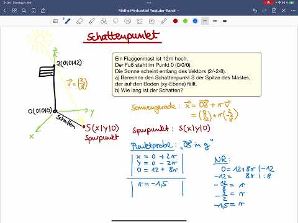Select the Eraser tool
The image size is (298, 223).
coord(79,21)
